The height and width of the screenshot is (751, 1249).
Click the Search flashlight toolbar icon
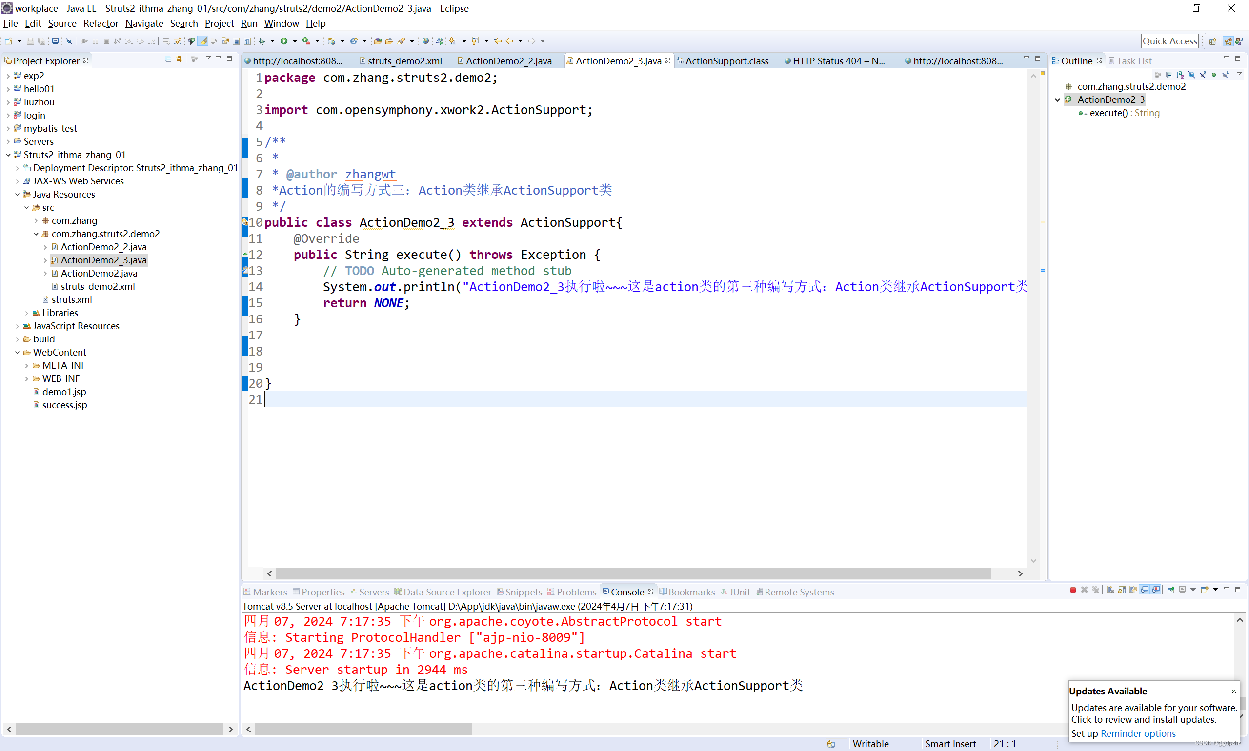pos(401,41)
